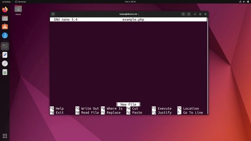Open Firefox from the dock
251x141 pixels.
click(5, 9)
